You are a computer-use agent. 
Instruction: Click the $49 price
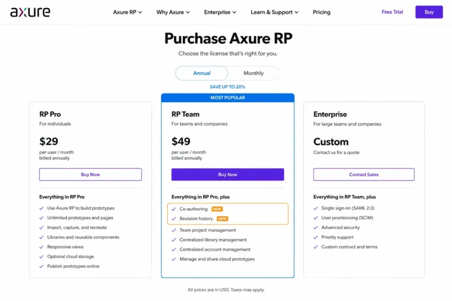[181, 141]
